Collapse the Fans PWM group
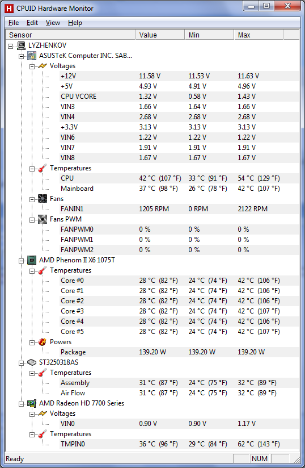Viewport: 305px width, 468px height. (x=32, y=220)
